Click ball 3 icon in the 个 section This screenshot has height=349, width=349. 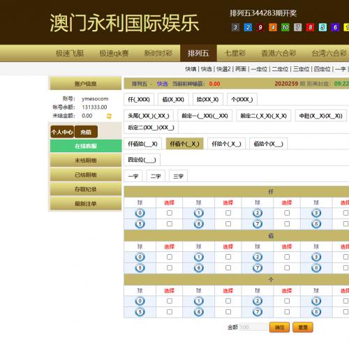click(x=316, y=301)
